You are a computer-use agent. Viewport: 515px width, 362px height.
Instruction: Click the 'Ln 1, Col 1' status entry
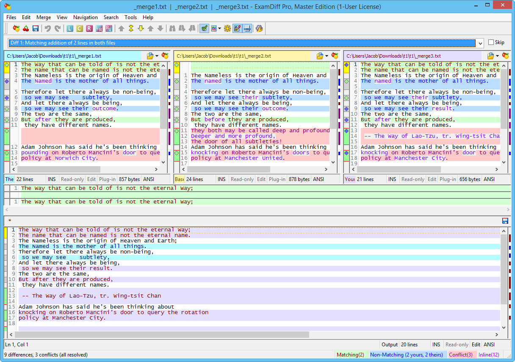pos(17,345)
